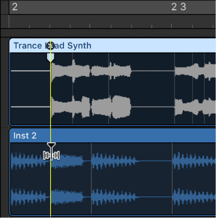216x218 pixels.
Task: Click the X delete icon on the flex marker
Action: [51, 46]
